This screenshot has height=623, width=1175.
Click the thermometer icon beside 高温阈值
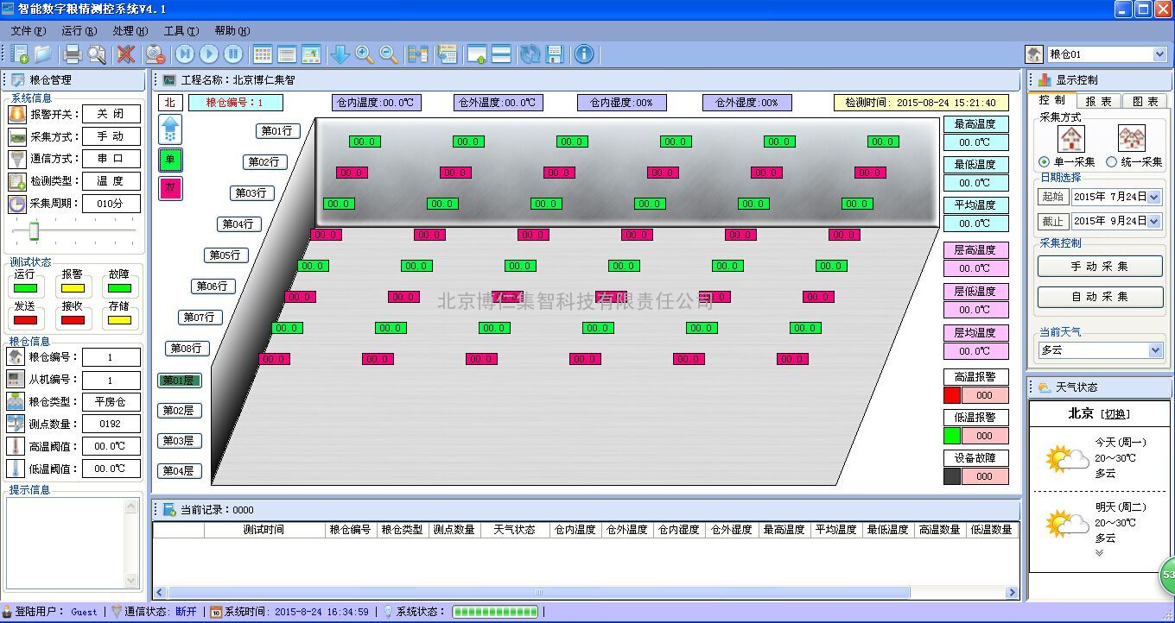[x=16, y=446]
